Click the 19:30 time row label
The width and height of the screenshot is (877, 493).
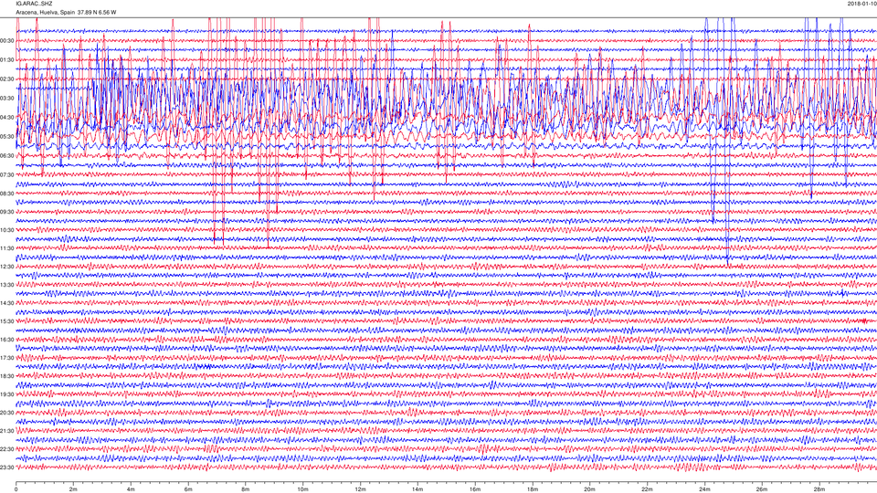tap(6, 394)
